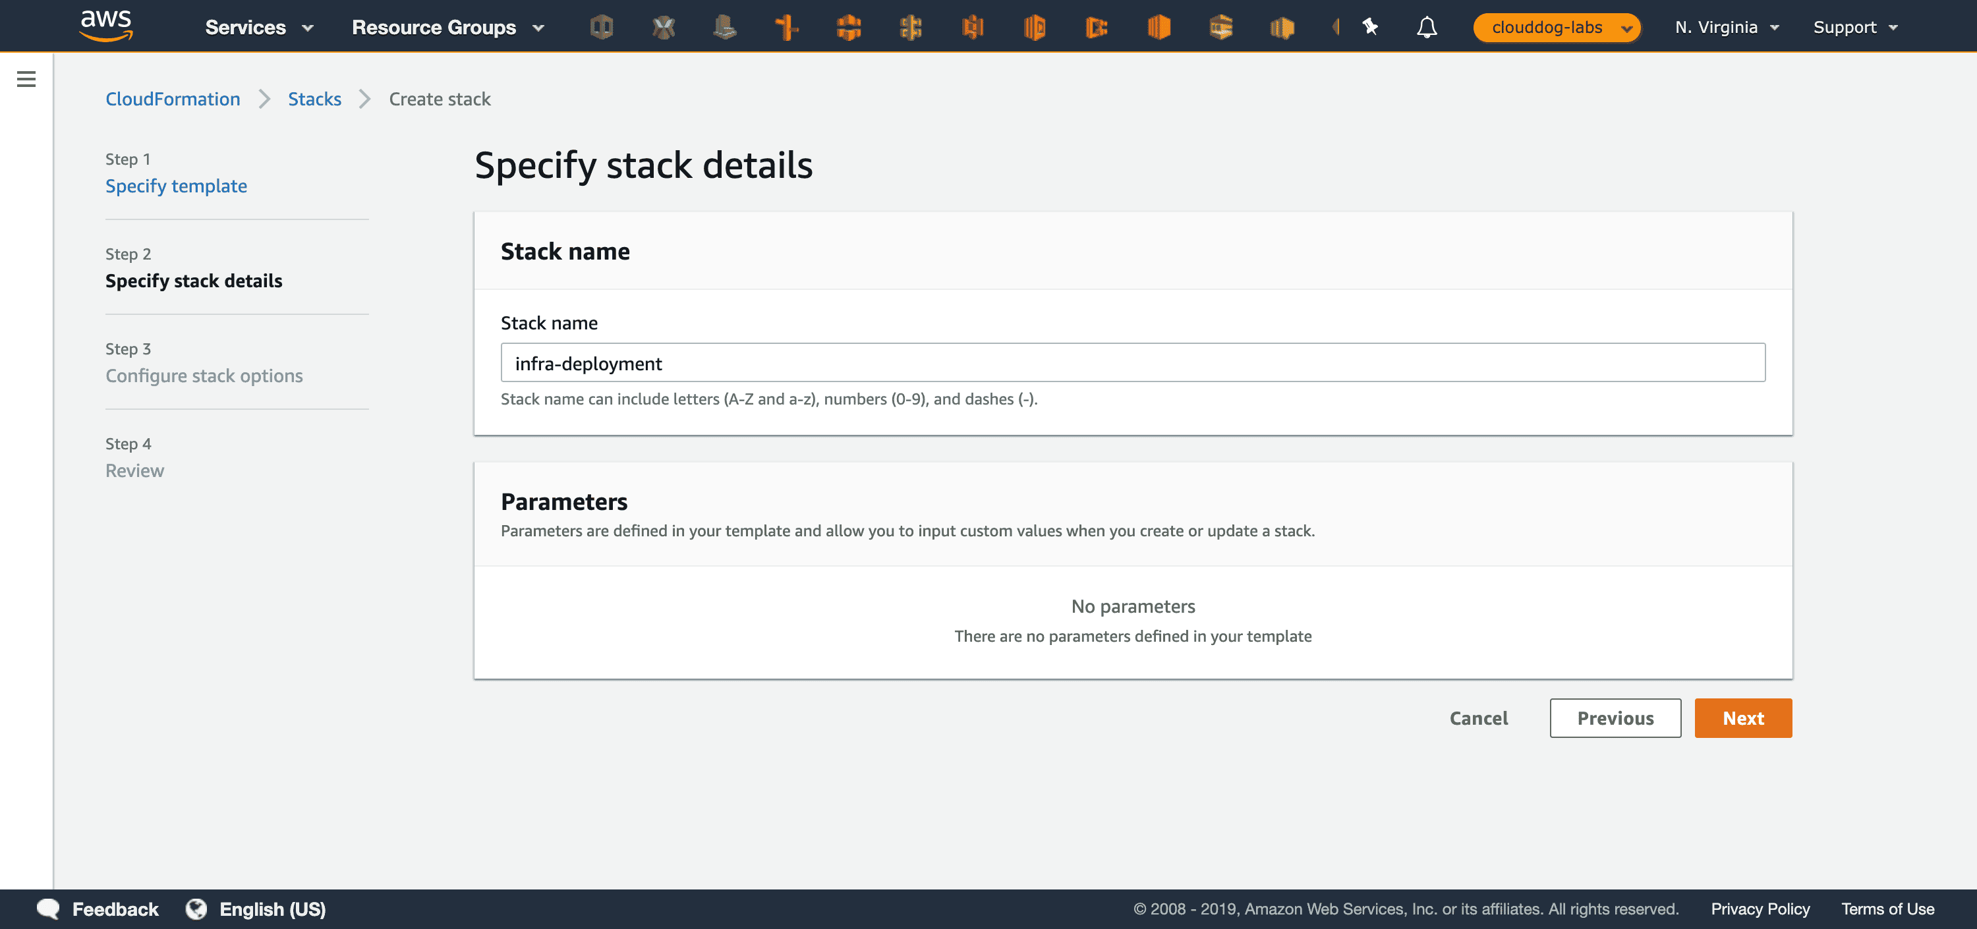Image resolution: width=1977 pixels, height=929 pixels.
Task: Click the key-shaped IAM service shortcut icon
Action: click(x=788, y=27)
